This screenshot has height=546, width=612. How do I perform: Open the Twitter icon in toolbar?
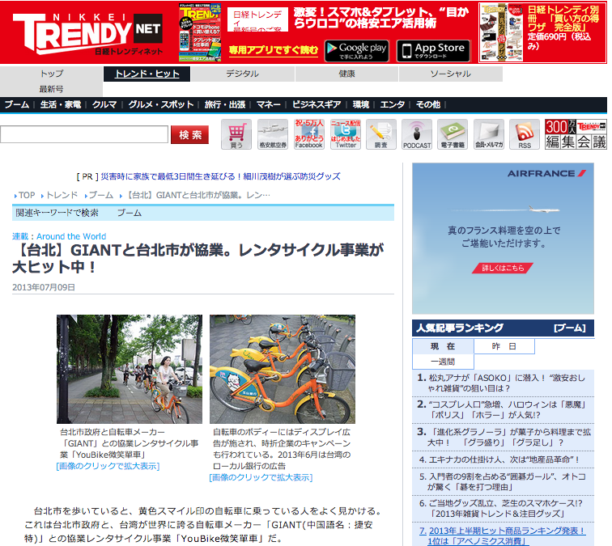pos(346,134)
